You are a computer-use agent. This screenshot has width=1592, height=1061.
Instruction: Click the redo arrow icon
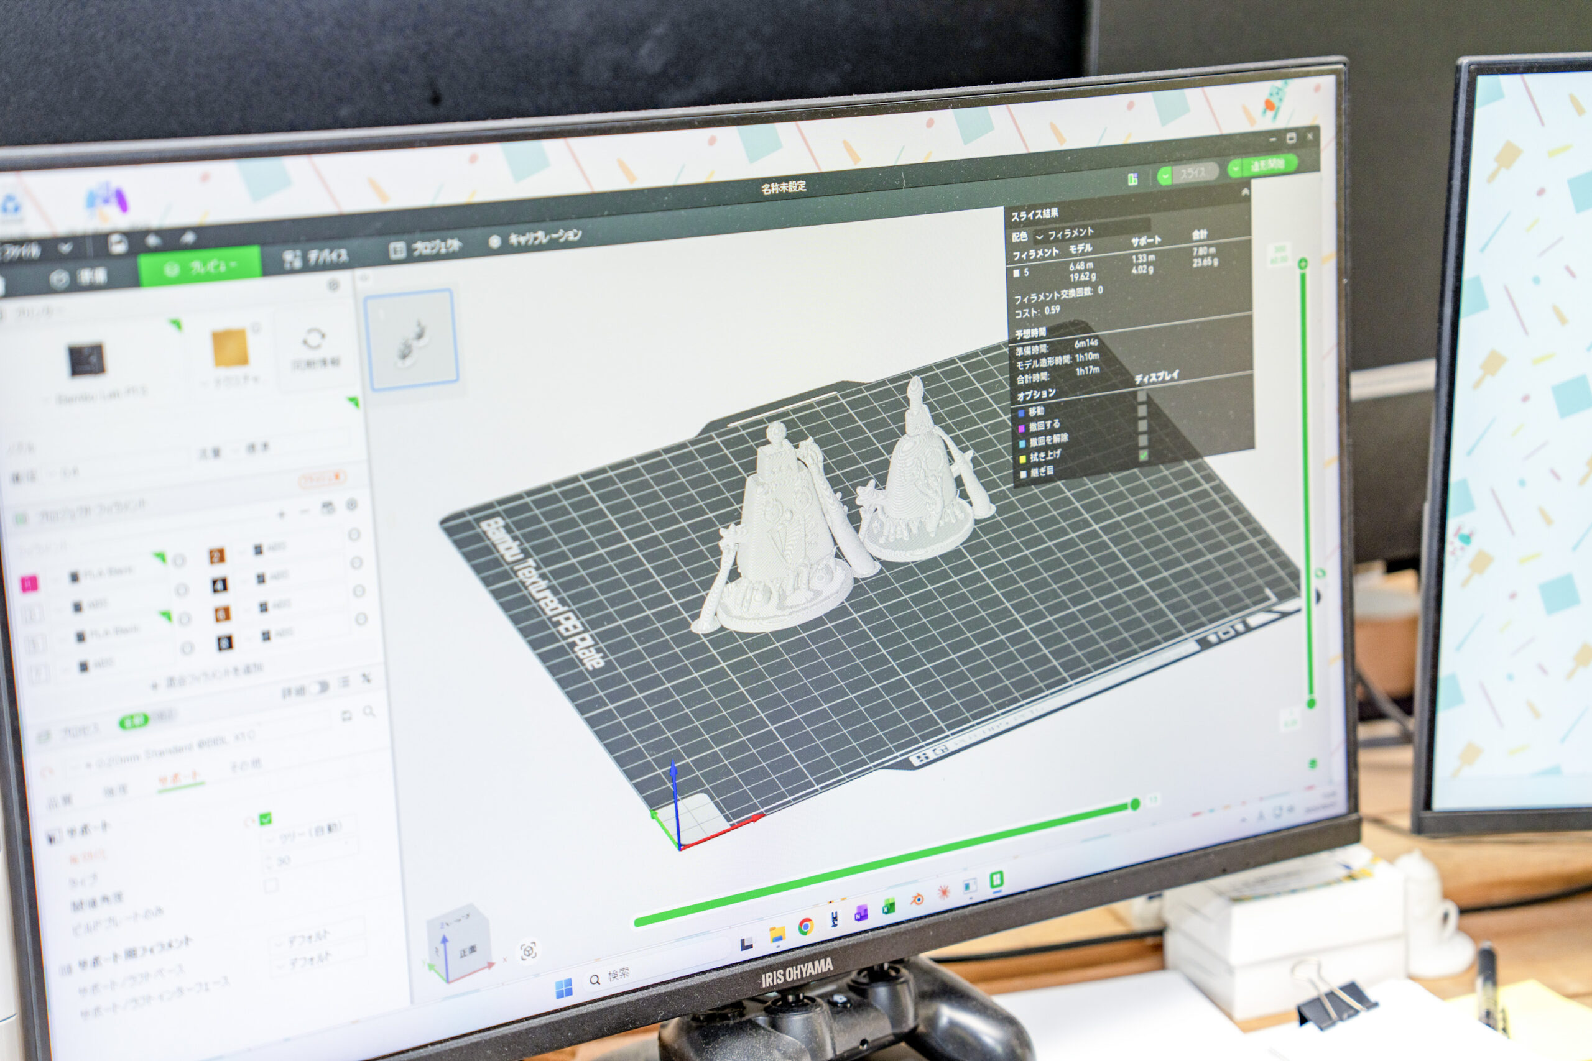click(187, 237)
